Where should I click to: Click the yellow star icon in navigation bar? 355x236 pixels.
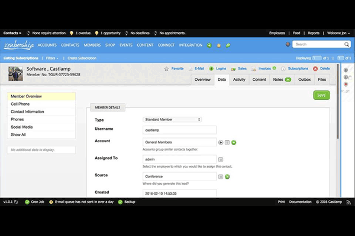coord(219,45)
